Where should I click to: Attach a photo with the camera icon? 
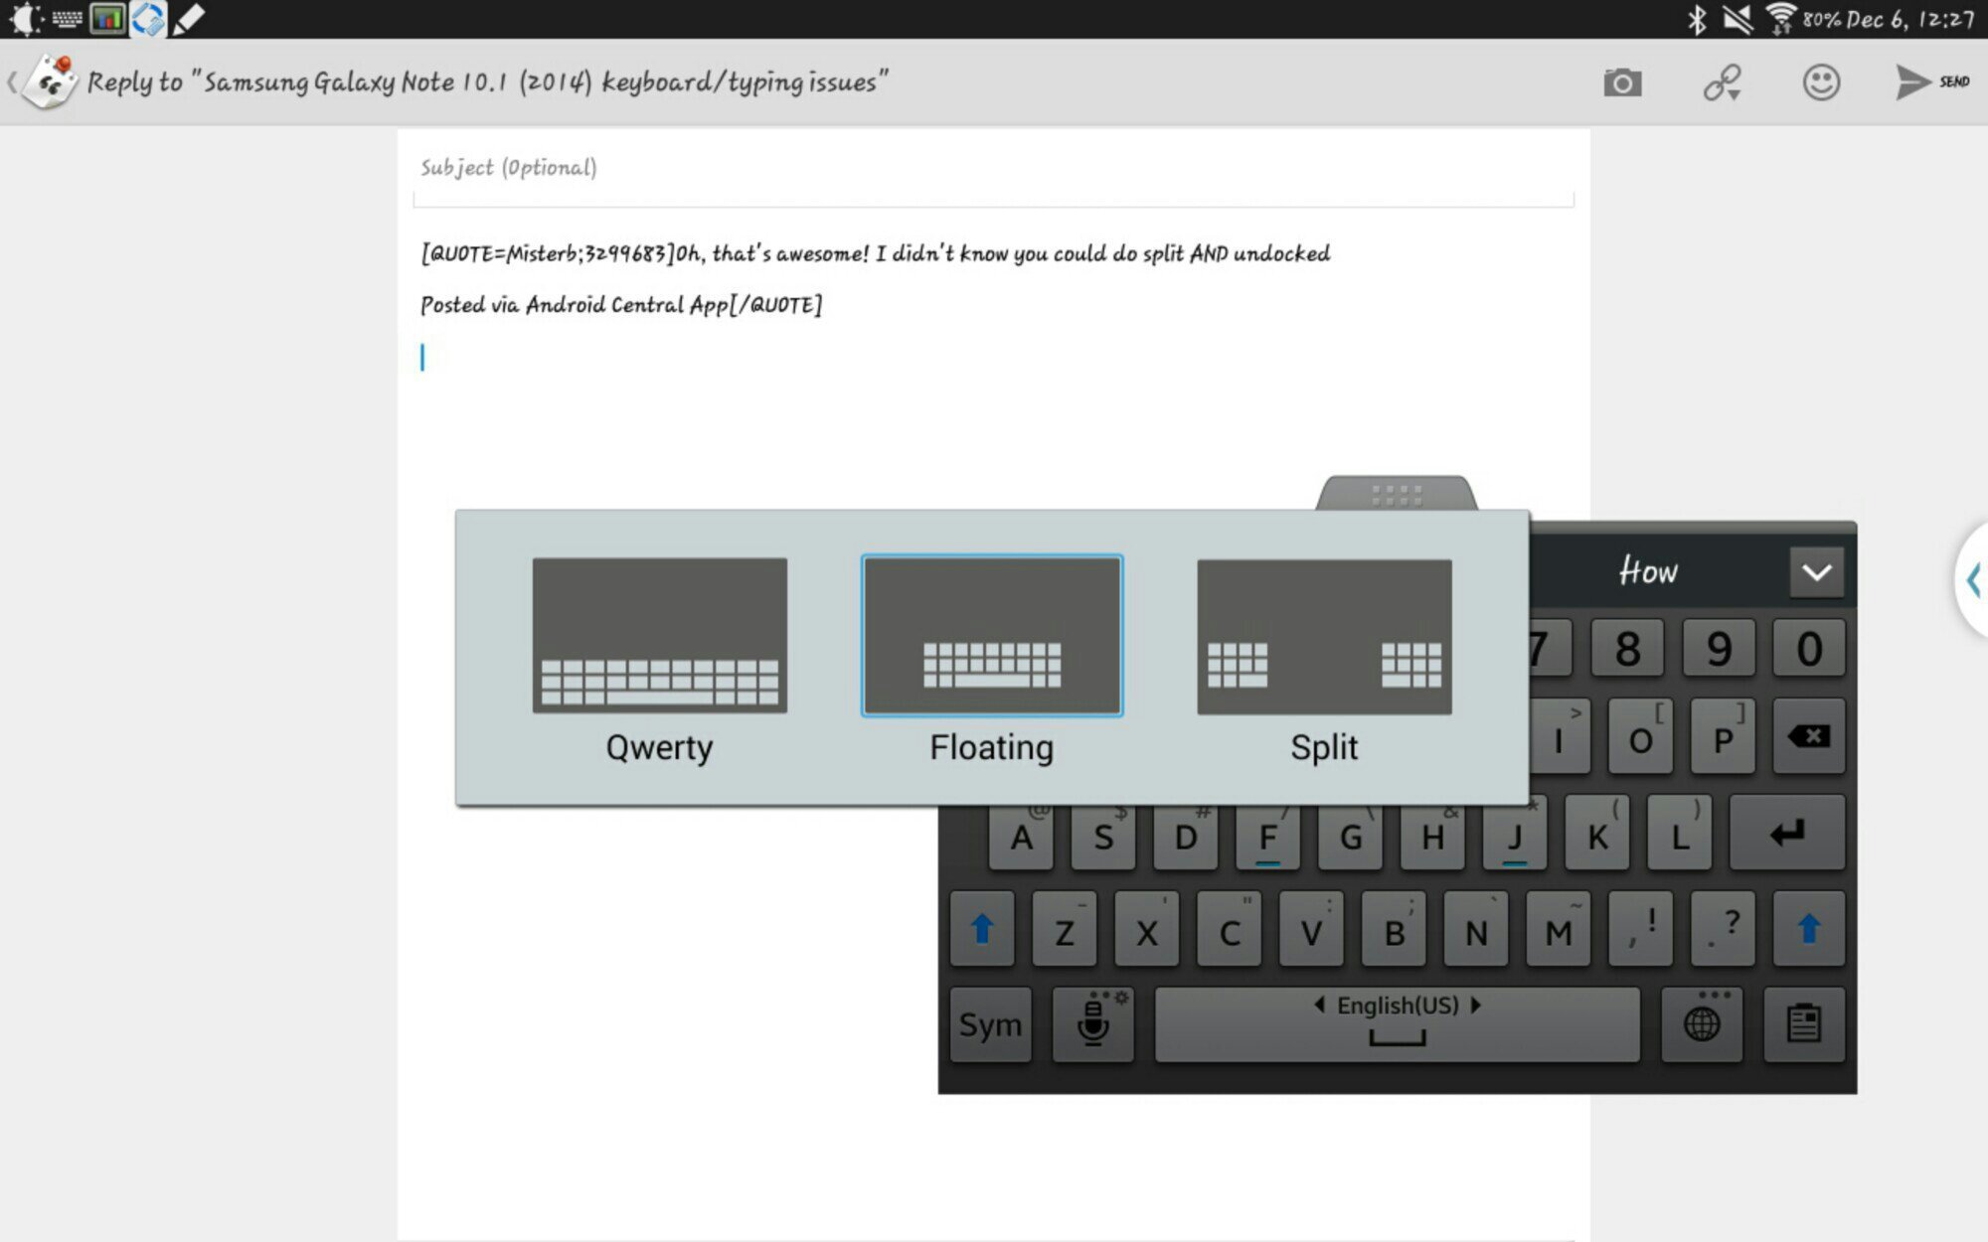point(1622,82)
